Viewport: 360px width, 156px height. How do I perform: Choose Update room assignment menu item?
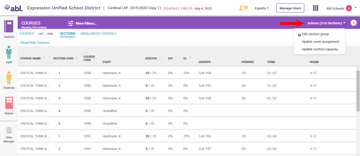pyautogui.click(x=320, y=42)
